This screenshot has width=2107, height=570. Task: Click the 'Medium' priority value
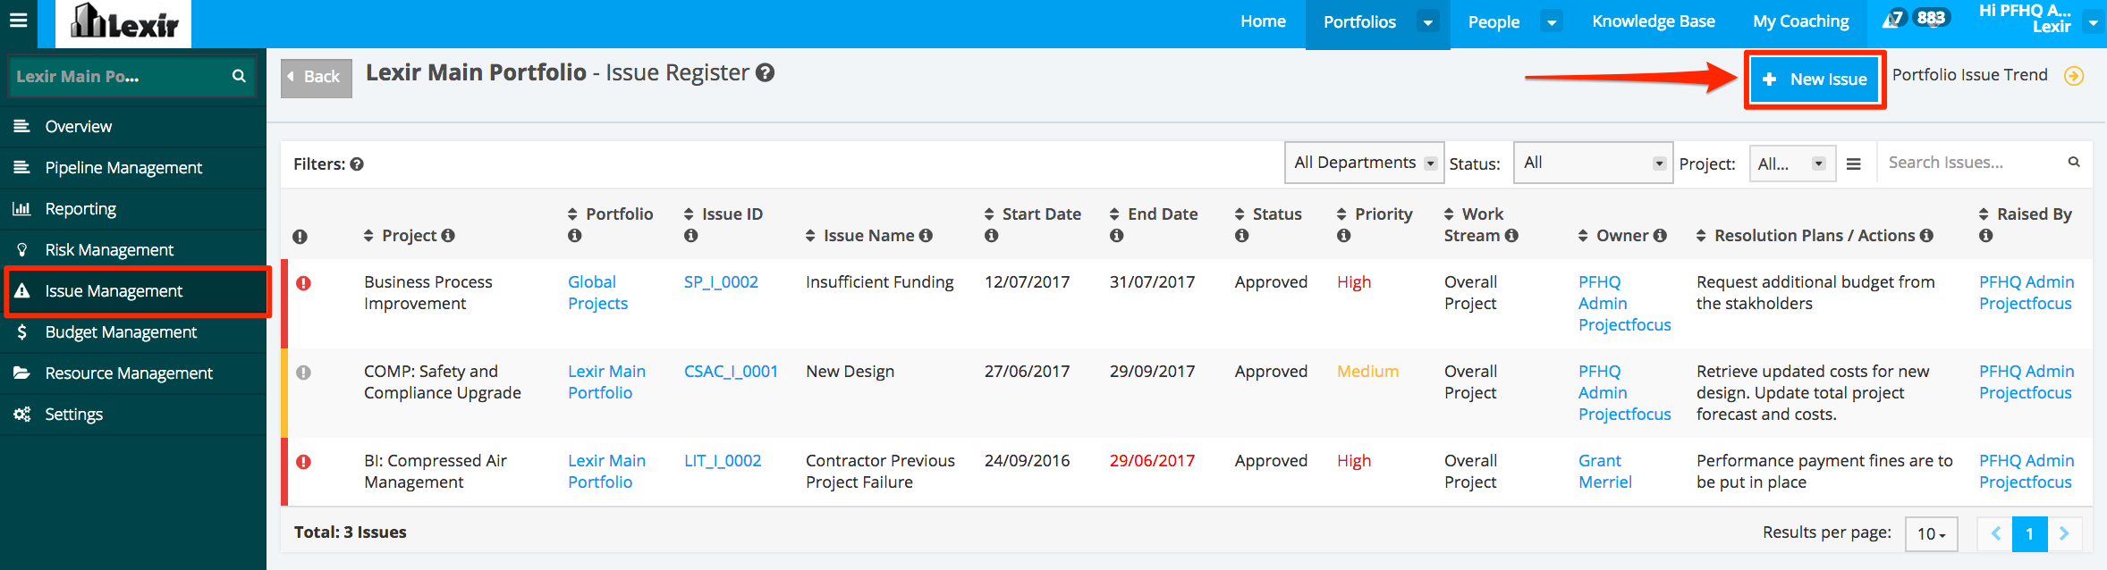click(x=1367, y=372)
